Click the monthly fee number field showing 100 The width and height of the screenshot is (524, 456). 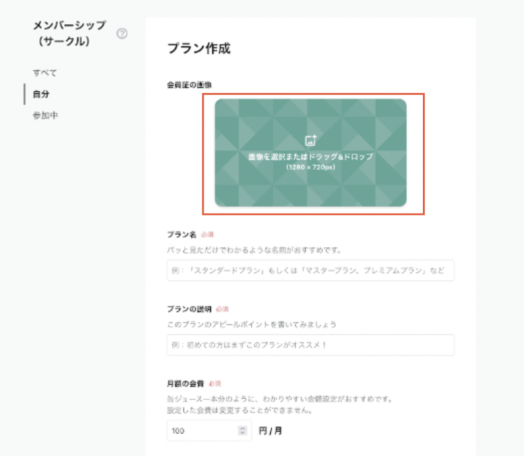tap(209, 430)
